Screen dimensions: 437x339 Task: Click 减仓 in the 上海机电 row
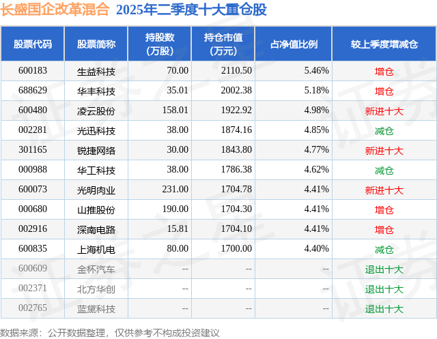[384, 250]
